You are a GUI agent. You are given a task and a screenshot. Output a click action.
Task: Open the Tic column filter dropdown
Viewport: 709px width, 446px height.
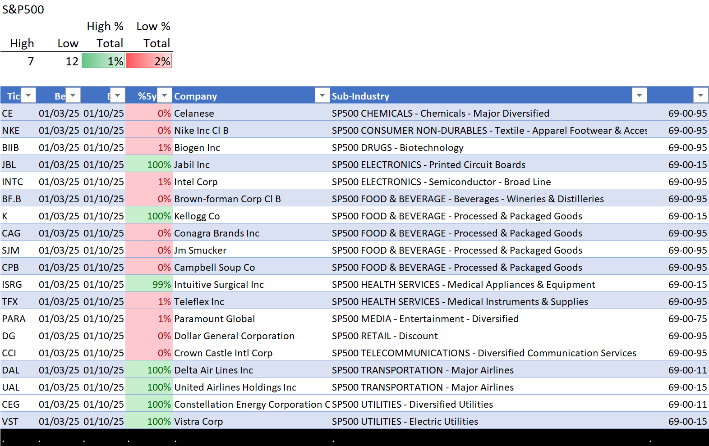28,96
